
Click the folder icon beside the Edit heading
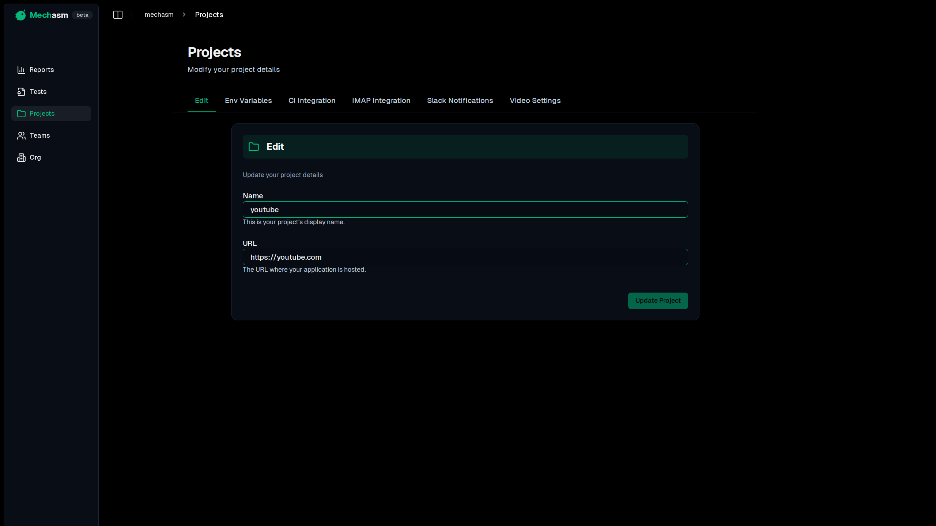[254, 146]
